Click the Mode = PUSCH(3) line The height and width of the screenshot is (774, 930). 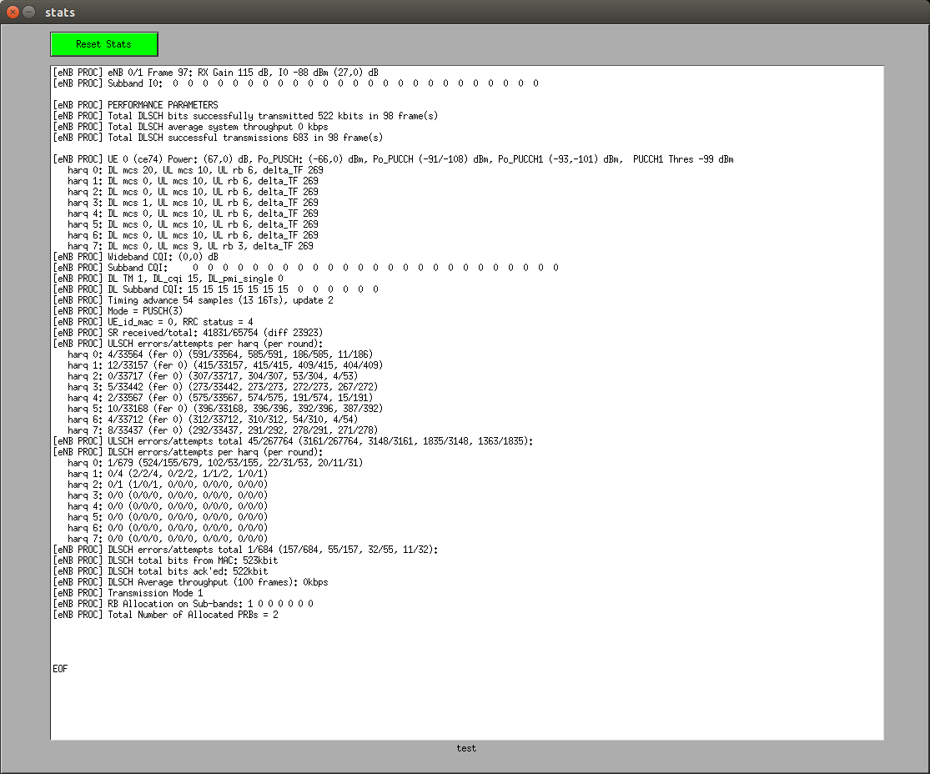118,311
